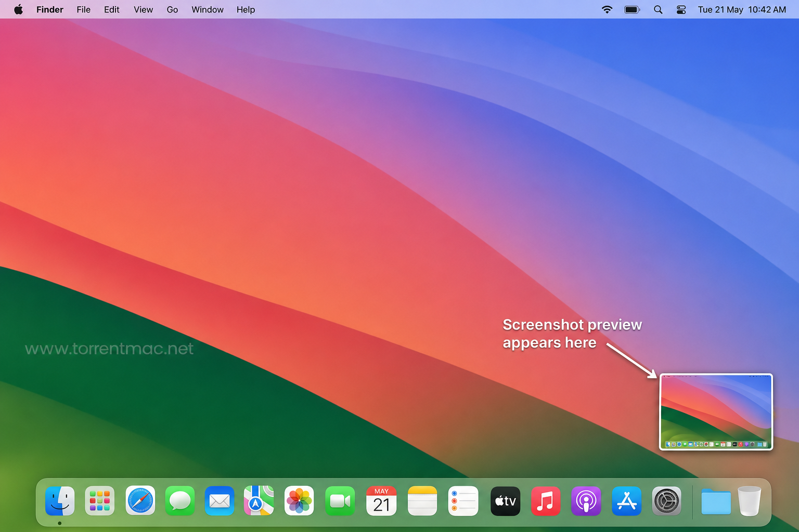Image resolution: width=799 pixels, height=532 pixels.
Task: Open the Finder menu
Action: coord(50,9)
